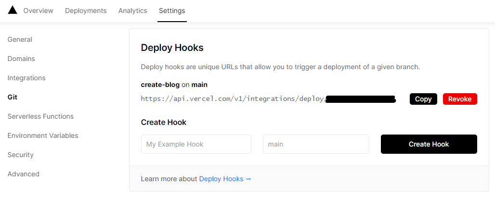This screenshot has height=197, width=495.
Task: Open Environment Variables settings
Action: [x=43, y=135]
